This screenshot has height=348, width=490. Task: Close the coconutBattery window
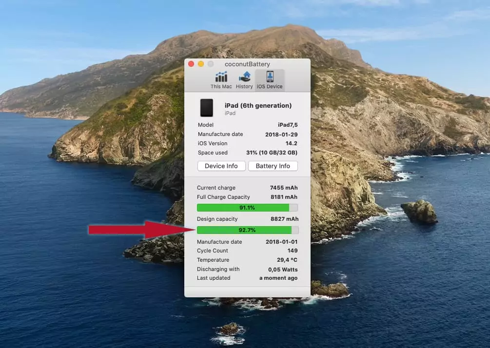pyautogui.click(x=191, y=64)
